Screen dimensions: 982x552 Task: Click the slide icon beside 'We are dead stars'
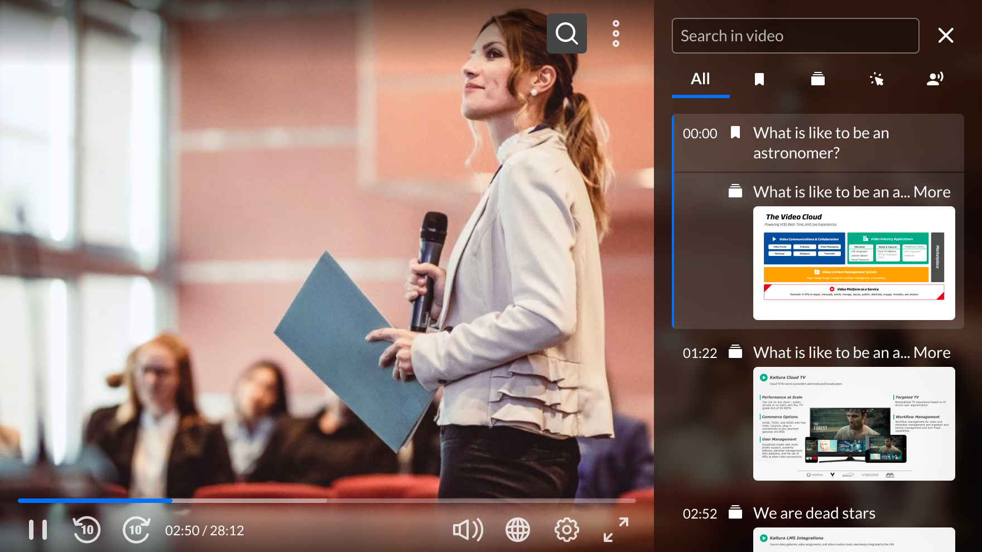tap(735, 512)
